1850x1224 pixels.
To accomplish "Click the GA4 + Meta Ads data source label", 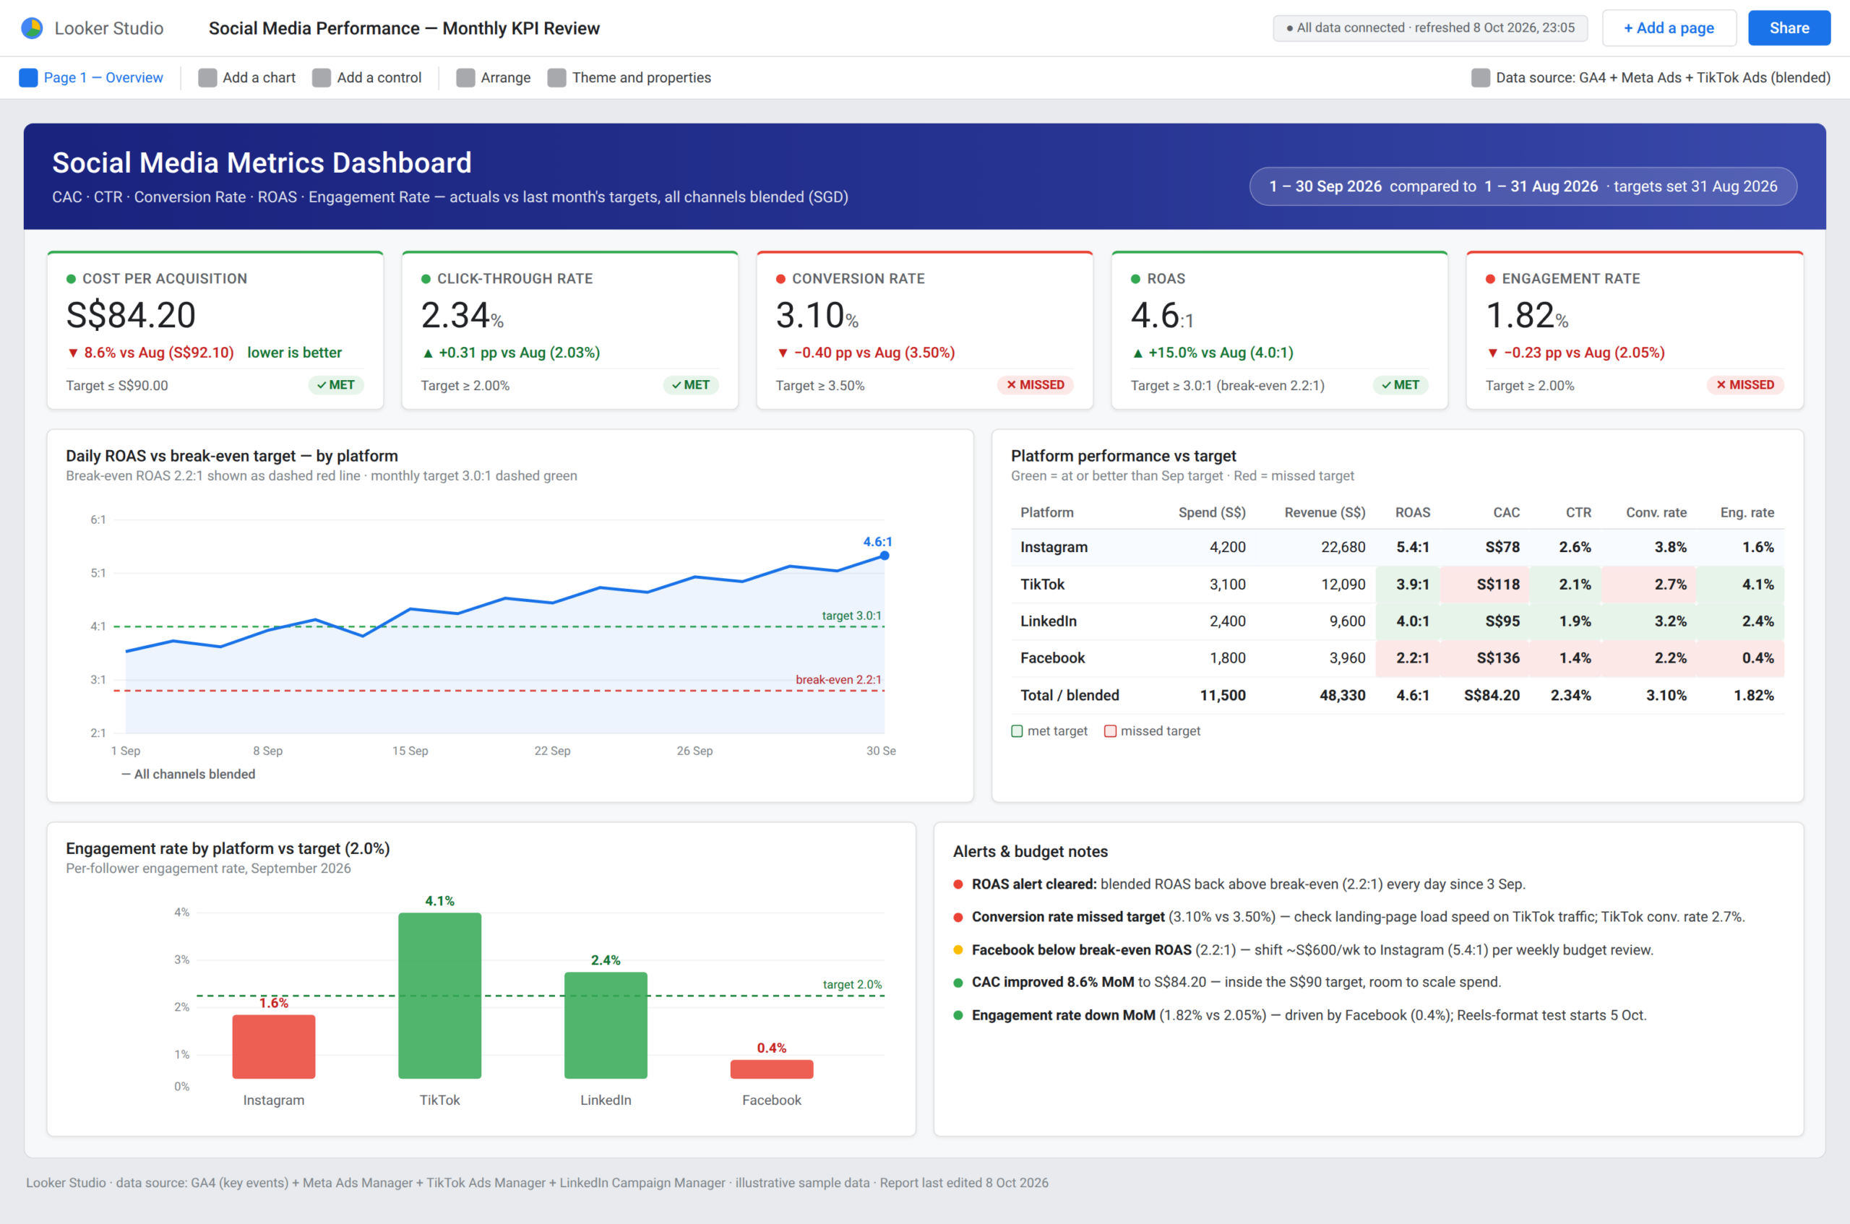I will 1663,77.
